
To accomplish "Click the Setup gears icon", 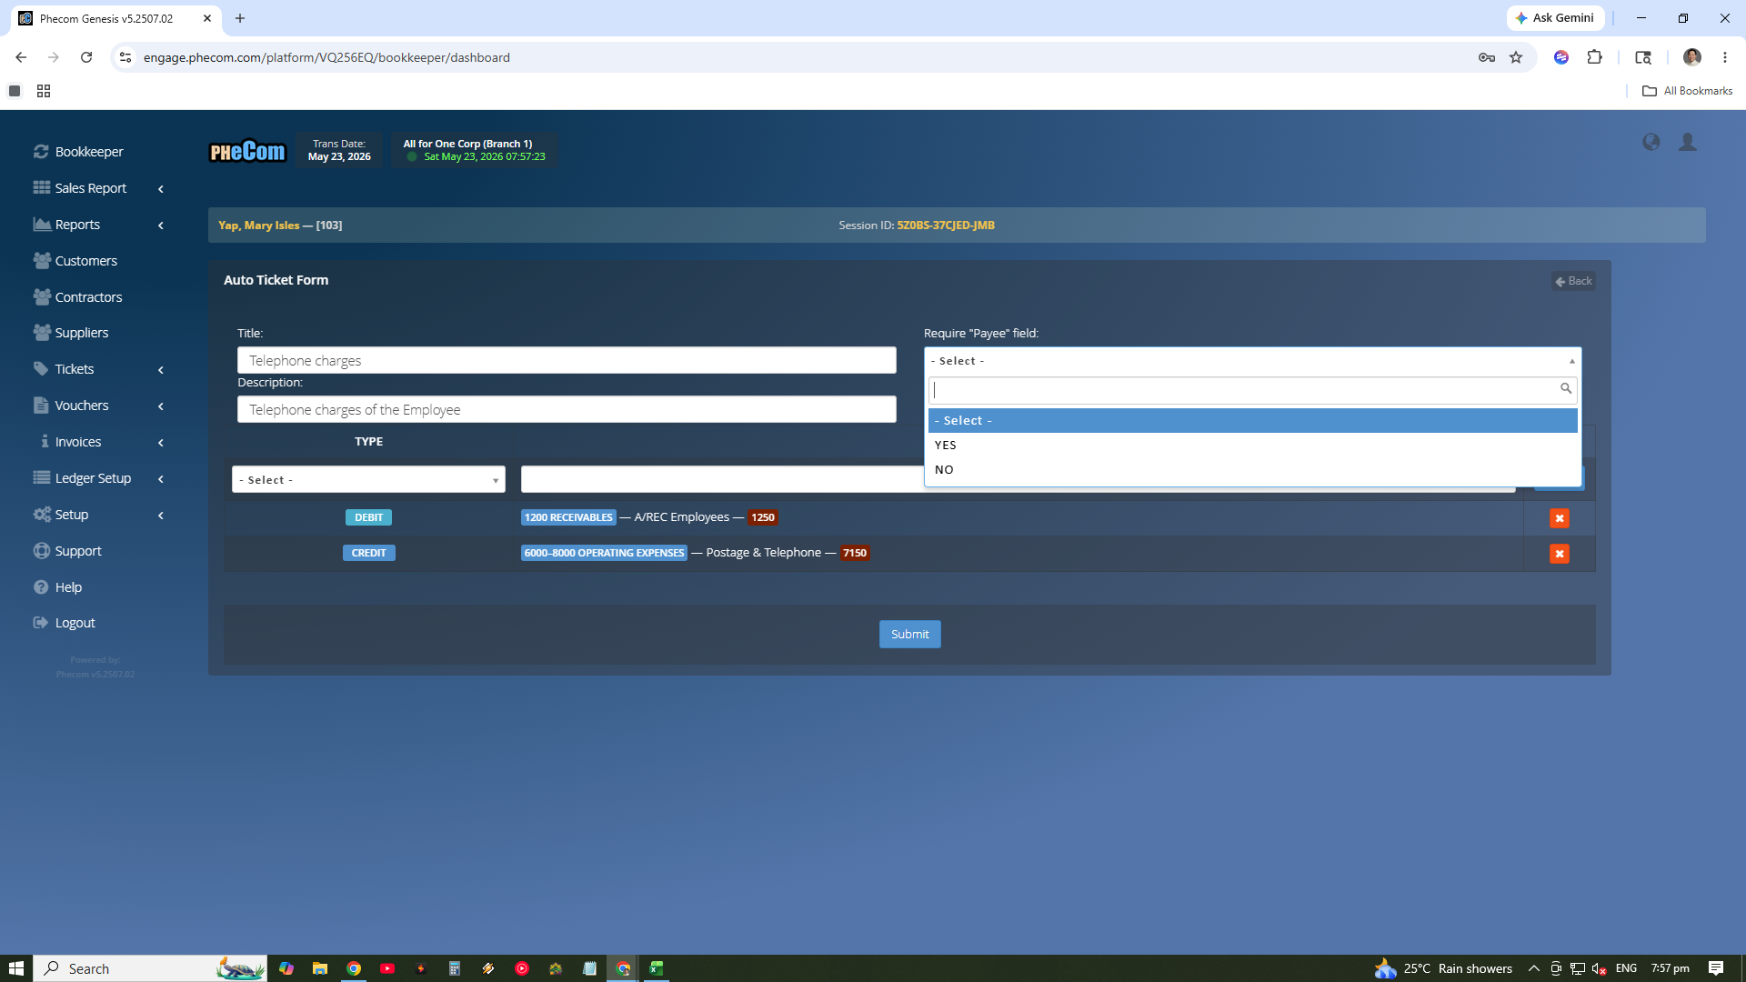I will pos(42,514).
